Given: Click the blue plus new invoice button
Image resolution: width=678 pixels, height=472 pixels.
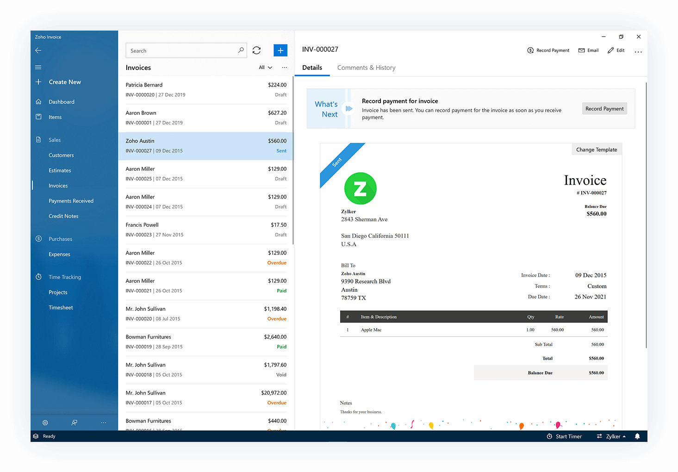Looking at the screenshot, I should pos(280,50).
